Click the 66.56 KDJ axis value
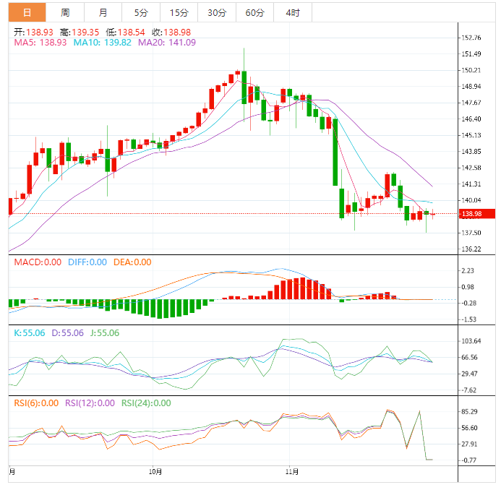The width and height of the screenshot is (501, 490). coord(469,358)
